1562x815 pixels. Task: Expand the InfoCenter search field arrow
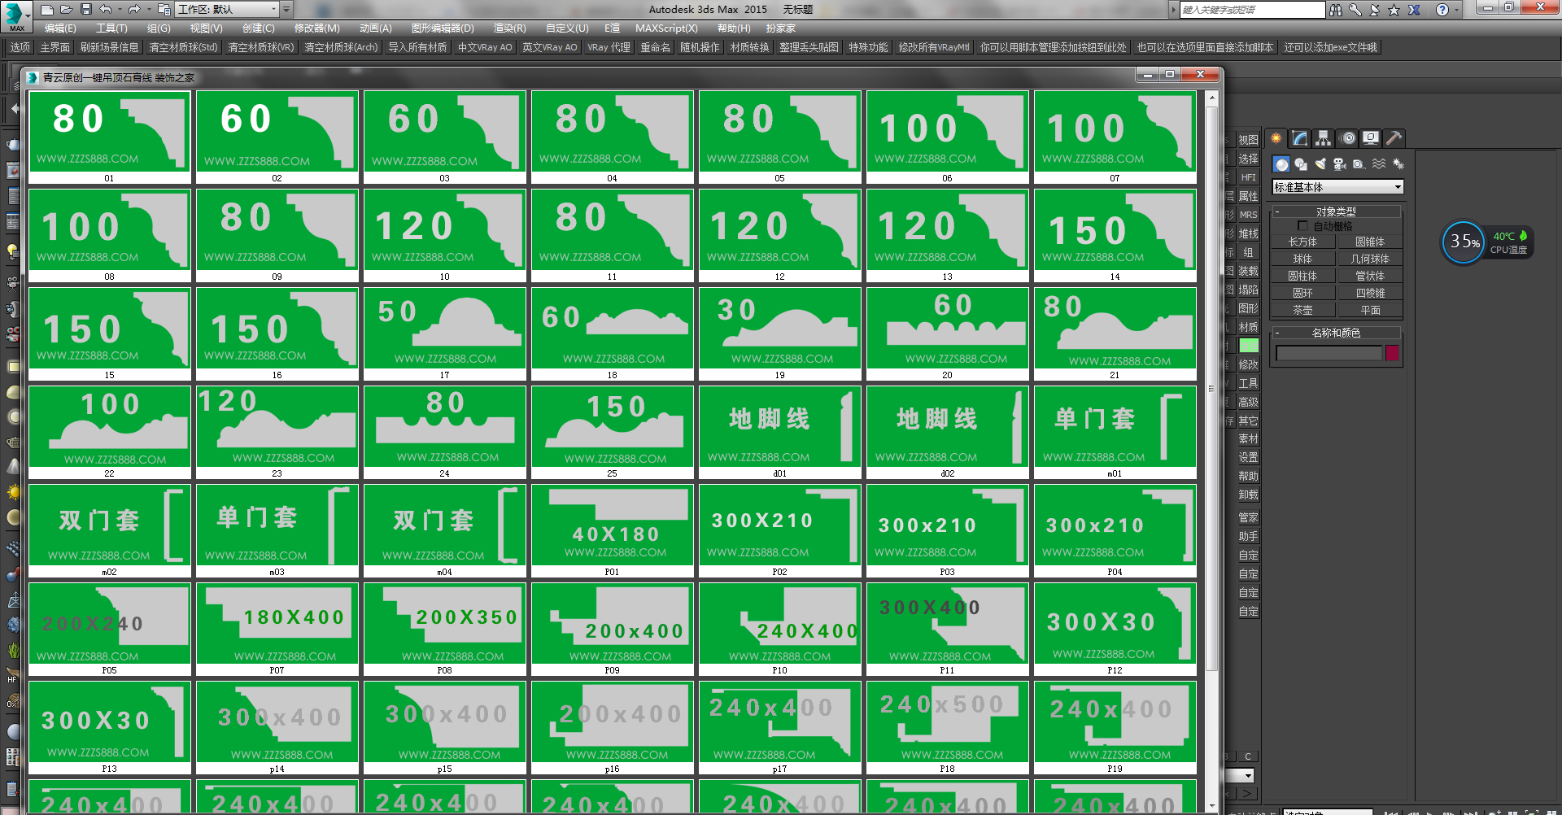click(x=1173, y=10)
